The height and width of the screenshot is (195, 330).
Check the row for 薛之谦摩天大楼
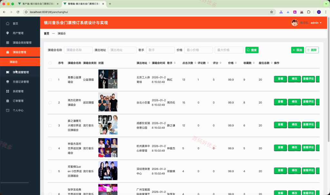pos(50,125)
